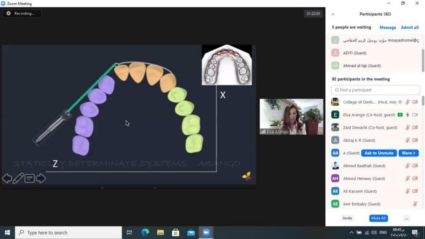Open the three-dots options menu beside Mute All
Viewport: 425px width, 239px height.
(x=407, y=218)
